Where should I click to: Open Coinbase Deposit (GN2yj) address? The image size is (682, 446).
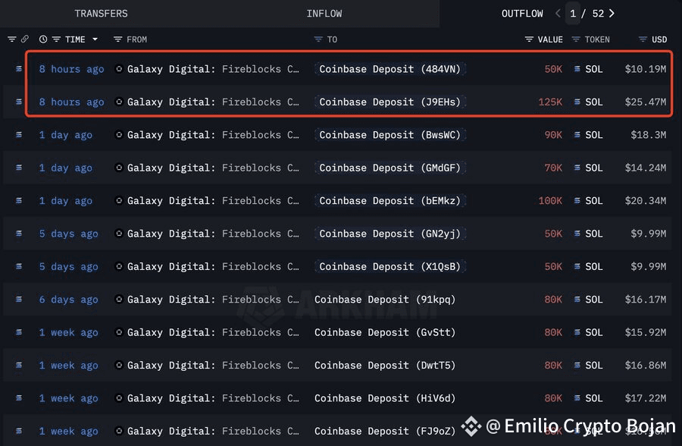(389, 234)
